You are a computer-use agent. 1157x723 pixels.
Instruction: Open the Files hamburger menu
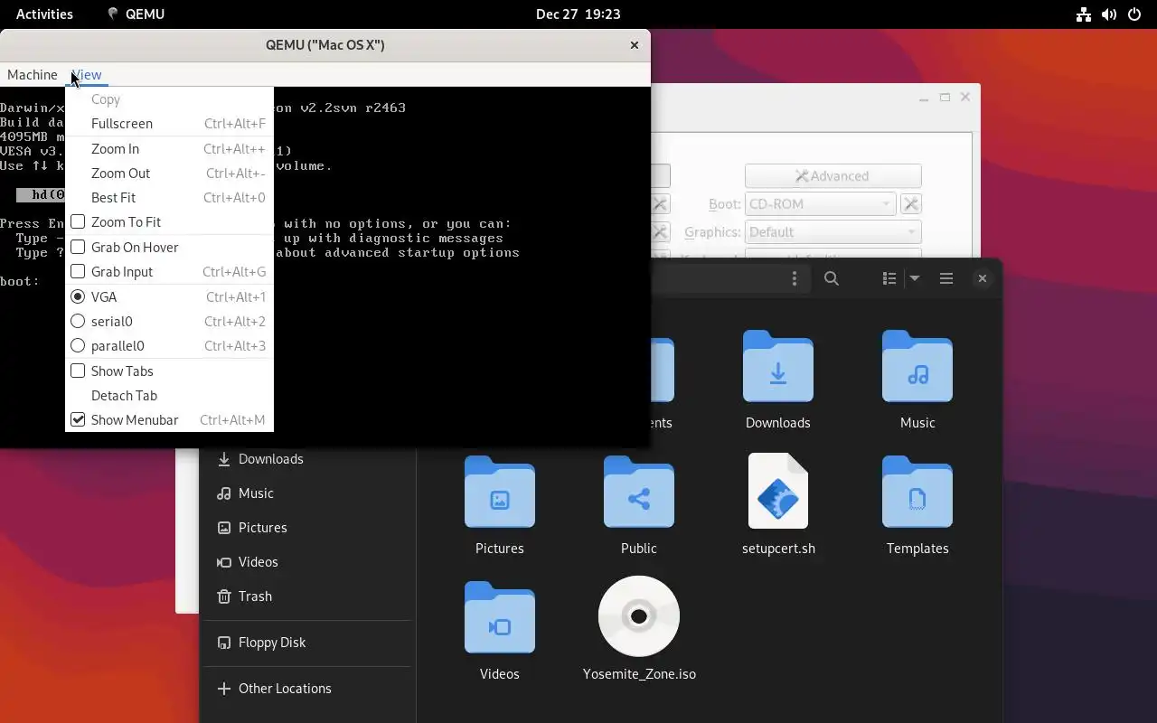pos(946,279)
